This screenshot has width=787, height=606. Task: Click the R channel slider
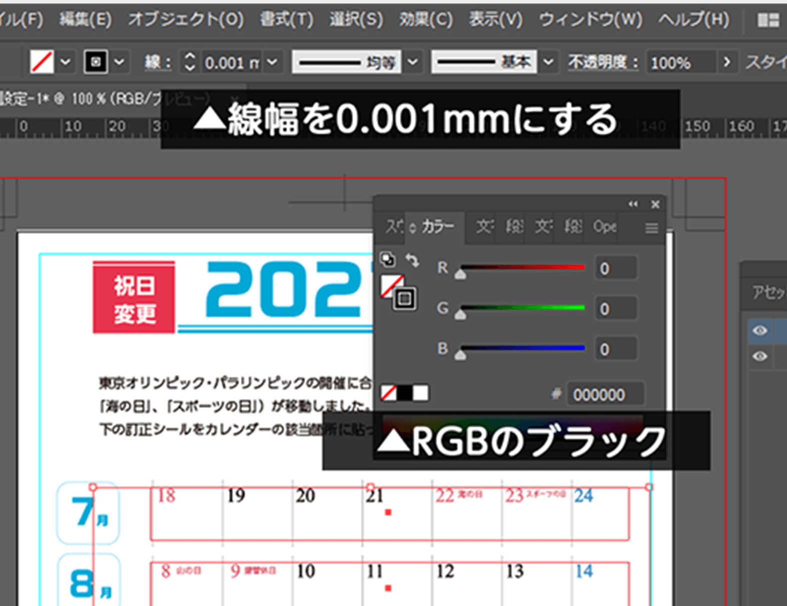(522, 268)
